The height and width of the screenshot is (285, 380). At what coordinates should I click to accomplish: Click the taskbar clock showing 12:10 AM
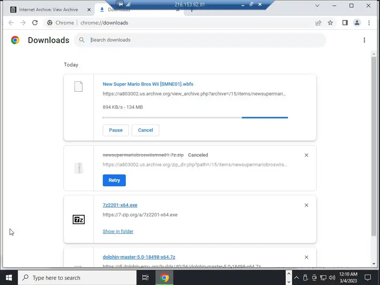[x=348, y=278]
